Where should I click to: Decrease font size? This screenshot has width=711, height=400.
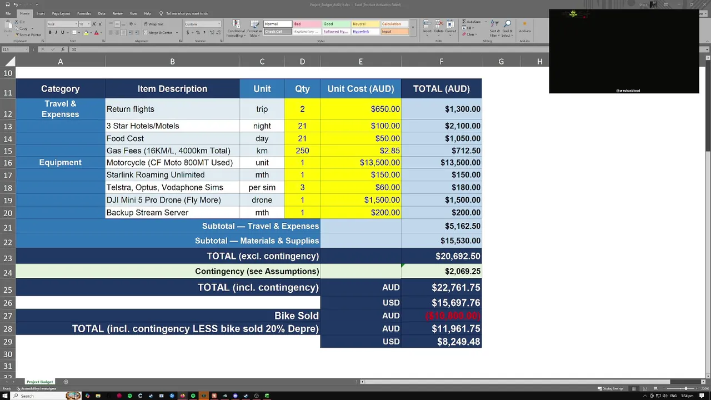[x=100, y=24]
